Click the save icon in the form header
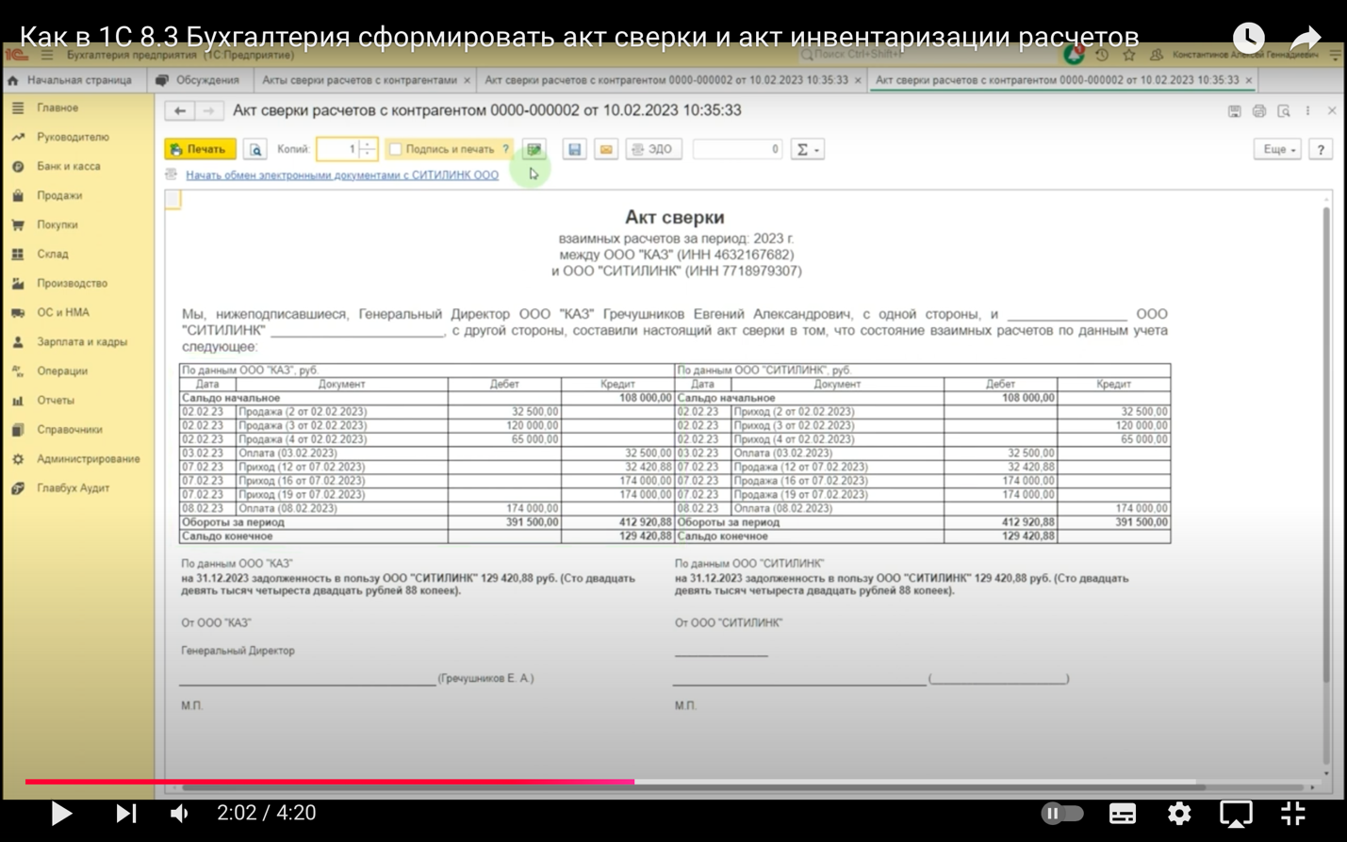1347x842 pixels. pos(1234,111)
